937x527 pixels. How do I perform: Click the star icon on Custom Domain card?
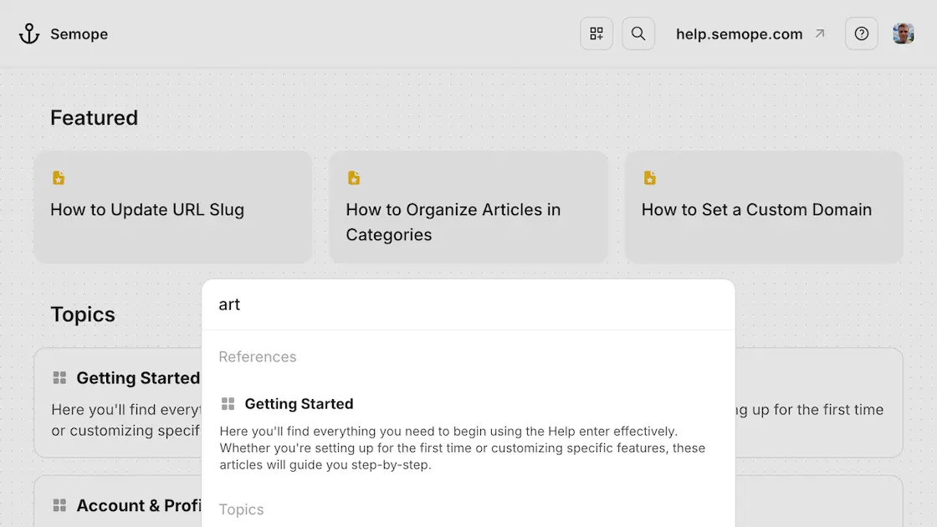[x=650, y=178]
